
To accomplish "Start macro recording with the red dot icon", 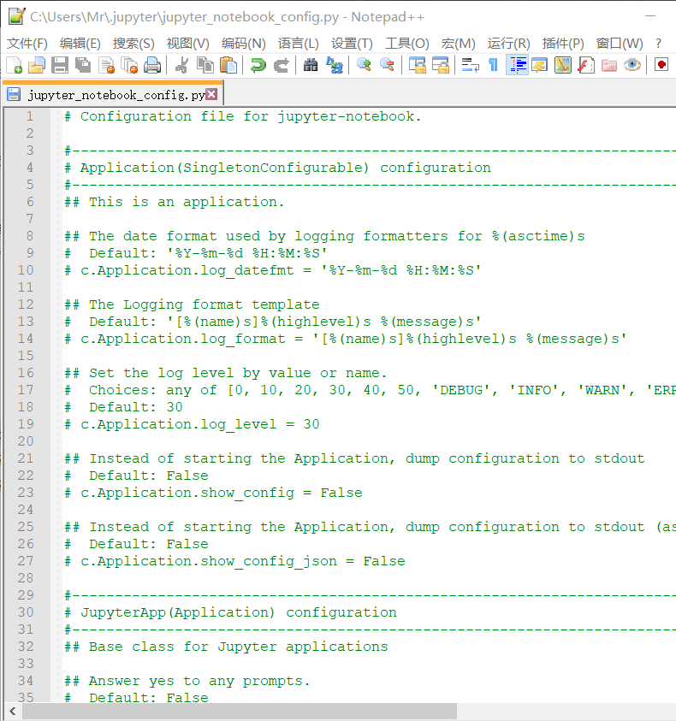I will [661, 65].
